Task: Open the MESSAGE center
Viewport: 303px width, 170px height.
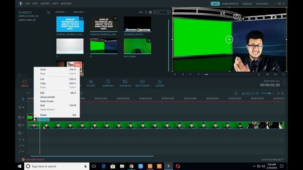Action: pyautogui.click(x=247, y=4)
